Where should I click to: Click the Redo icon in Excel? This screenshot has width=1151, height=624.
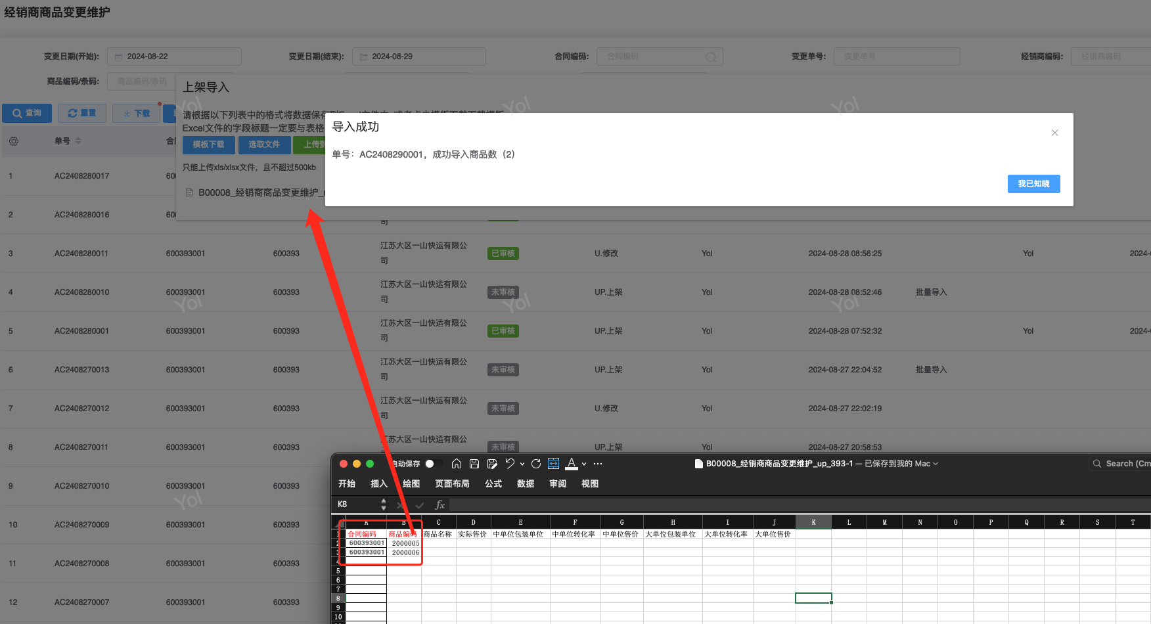tap(536, 464)
